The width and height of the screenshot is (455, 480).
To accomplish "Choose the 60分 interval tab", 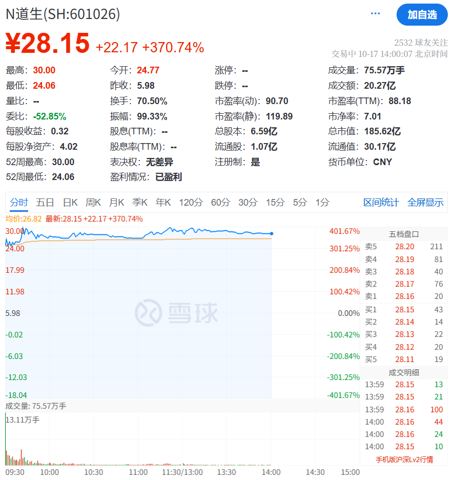I will (x=220, y=203).
